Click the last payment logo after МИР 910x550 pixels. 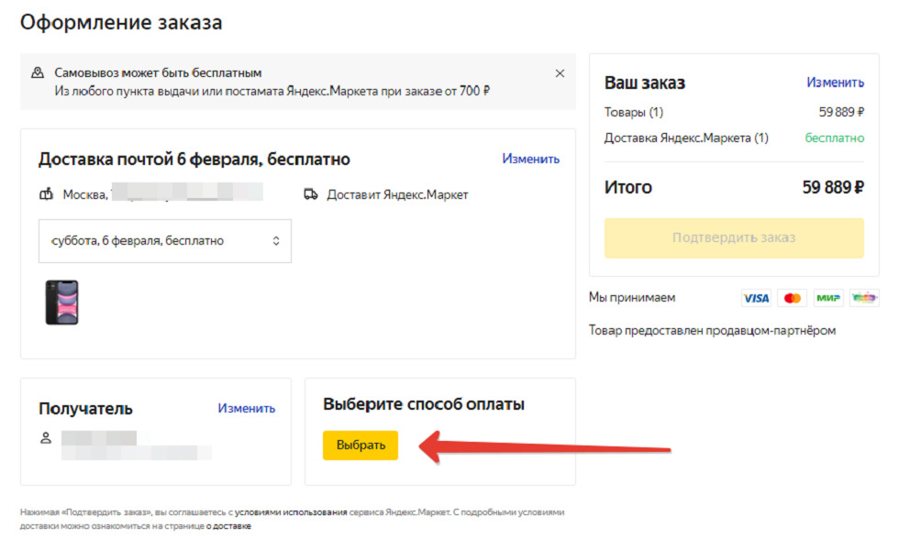point(864,298)
